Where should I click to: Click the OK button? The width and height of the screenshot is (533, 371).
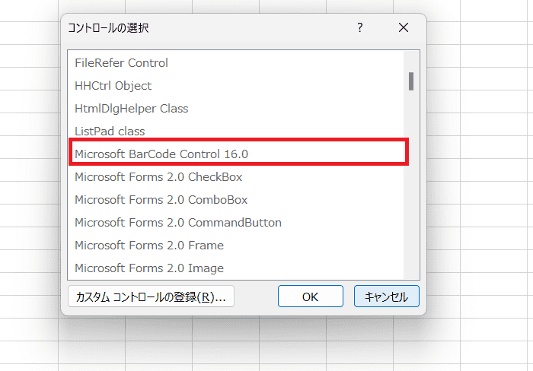click(x=310, y=296)
